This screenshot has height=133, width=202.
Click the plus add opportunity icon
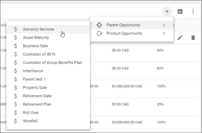click(167, 11)
